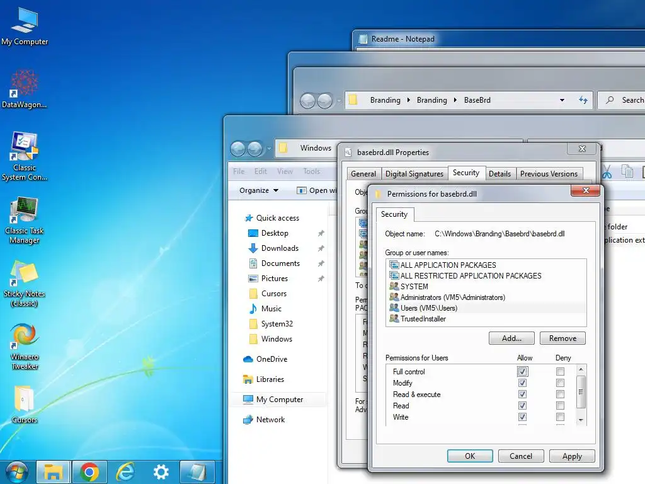
Task: Open Winaero Tweaker desktop icon
Action: click(x=25, y=347)
